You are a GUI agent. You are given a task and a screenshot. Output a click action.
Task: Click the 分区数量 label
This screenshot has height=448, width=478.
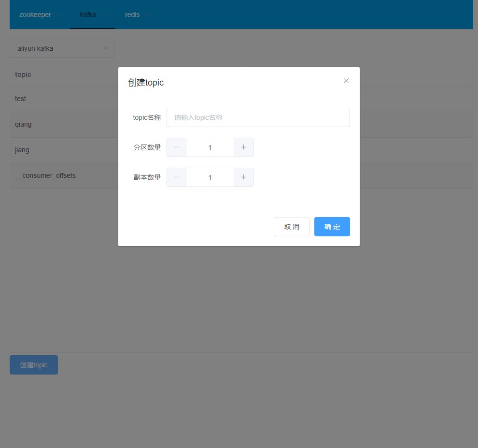point(147,147)
